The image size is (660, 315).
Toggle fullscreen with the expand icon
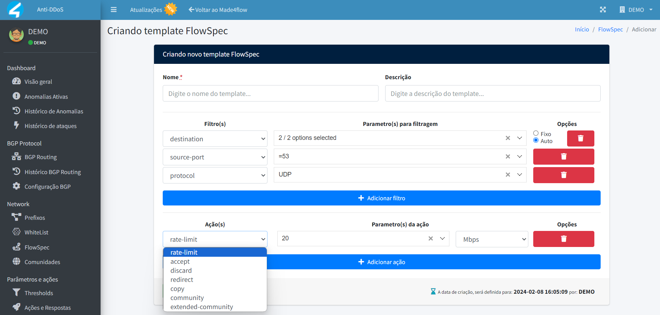tap(603, 9)
